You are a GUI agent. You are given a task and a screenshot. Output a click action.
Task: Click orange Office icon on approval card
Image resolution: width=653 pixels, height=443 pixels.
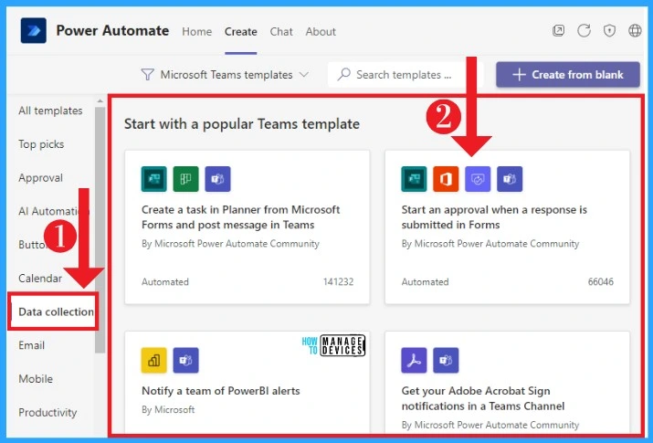(446, 179)
